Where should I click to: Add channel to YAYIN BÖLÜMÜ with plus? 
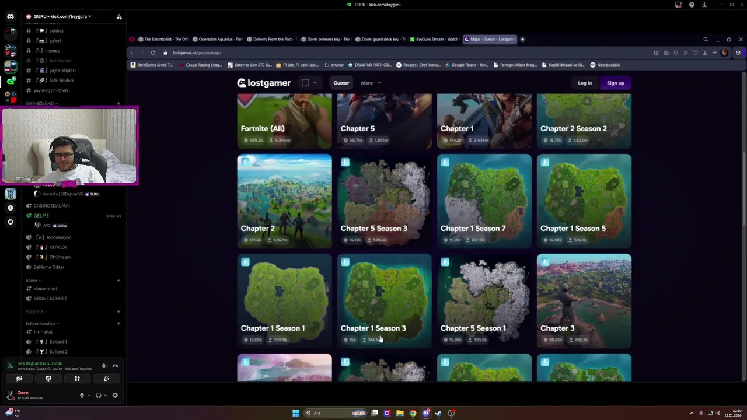pyautogui.click(x=118, y=103)
